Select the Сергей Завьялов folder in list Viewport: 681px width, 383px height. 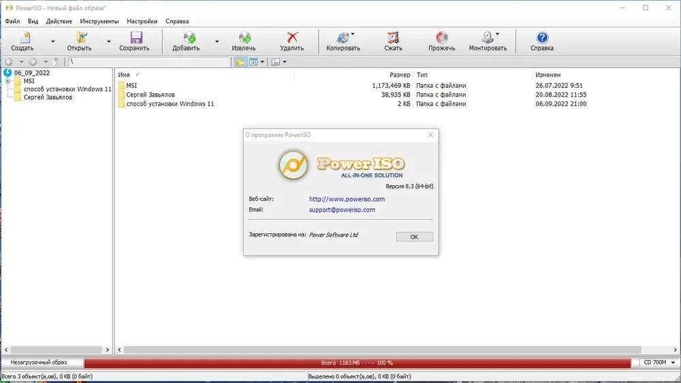[x=151, y=95]
